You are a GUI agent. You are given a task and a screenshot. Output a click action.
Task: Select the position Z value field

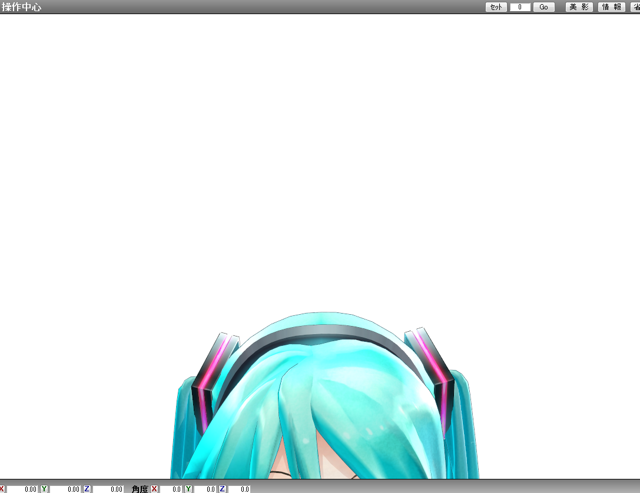[108, 489]
